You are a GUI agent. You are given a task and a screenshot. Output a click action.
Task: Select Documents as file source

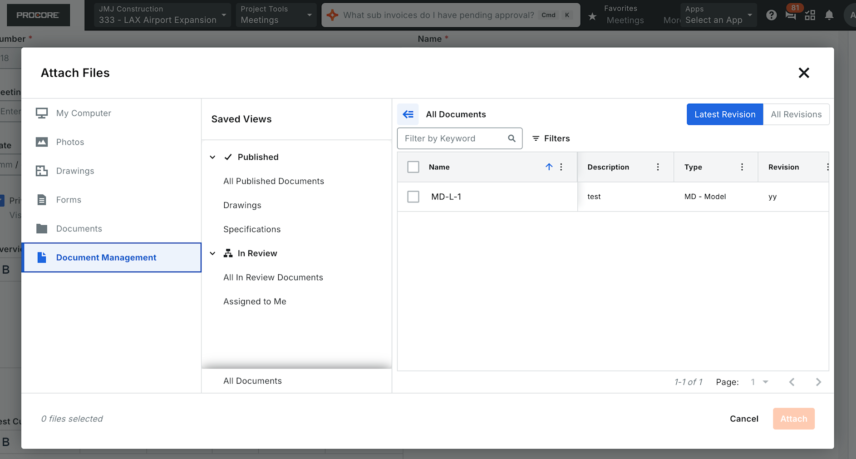click(x=112, y=229)
